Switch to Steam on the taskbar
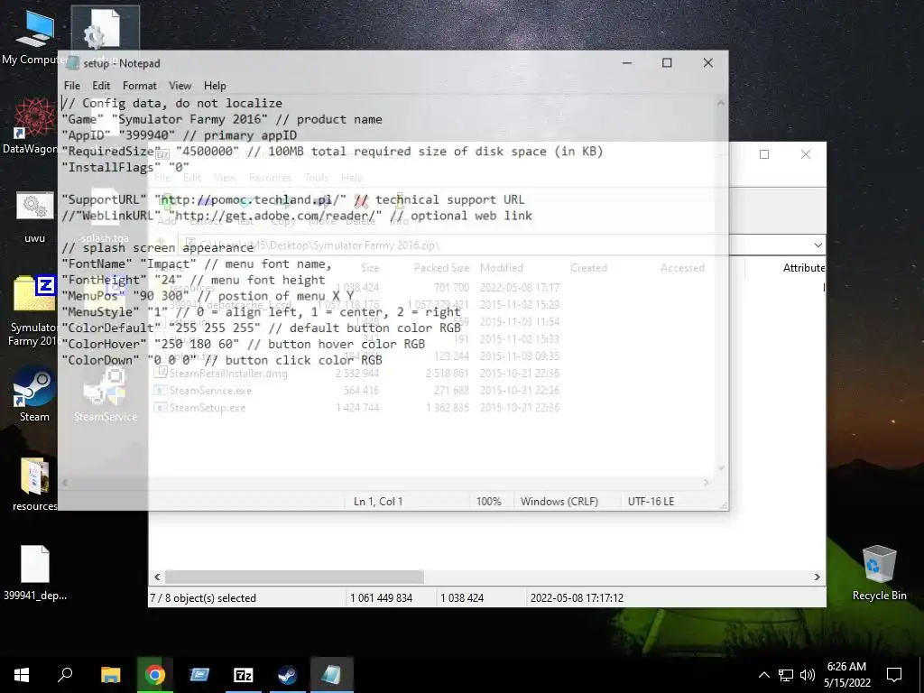This screenshot has height=693, width=924. (288, 675)
